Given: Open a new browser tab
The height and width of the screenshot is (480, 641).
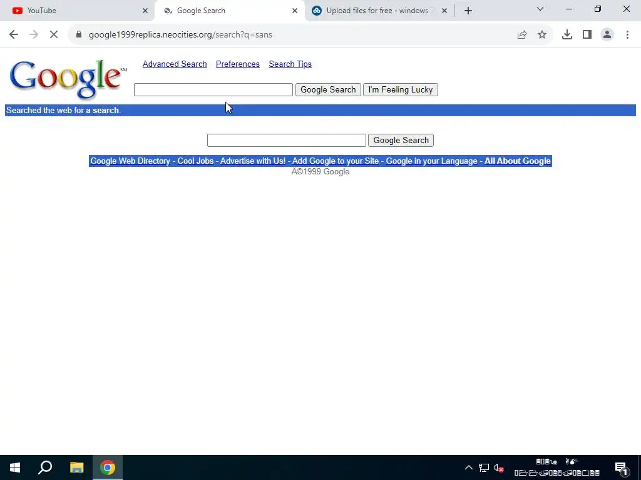Looking at the screenshot, I should coord(468,11).
